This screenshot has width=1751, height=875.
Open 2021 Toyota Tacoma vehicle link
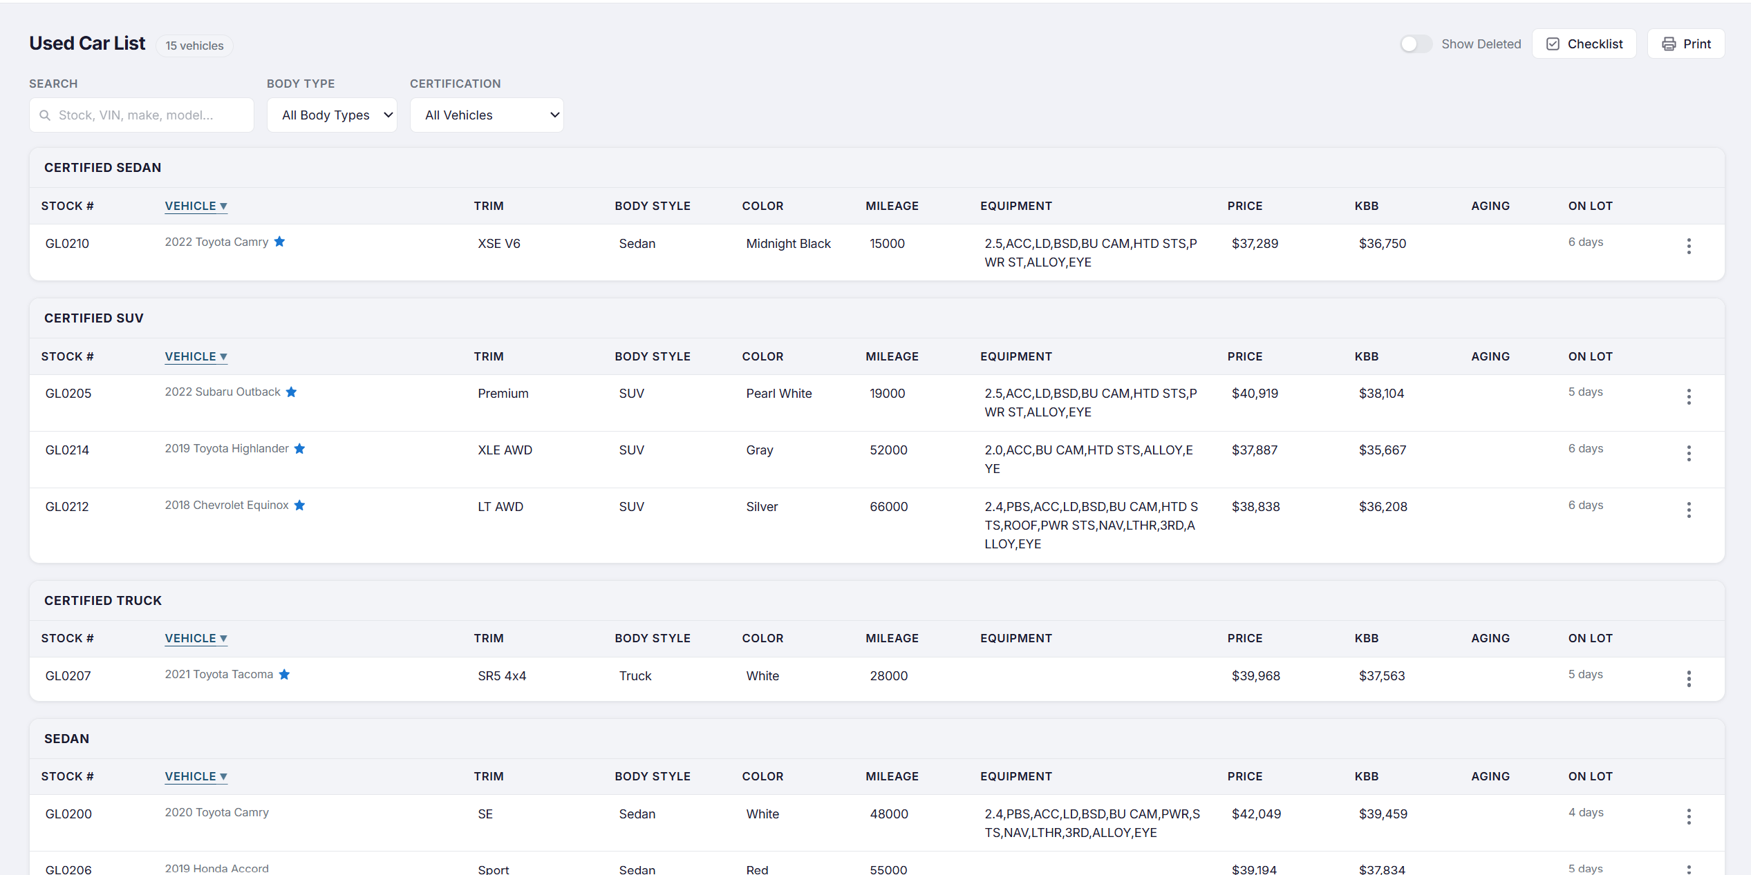tap(219, 674)
